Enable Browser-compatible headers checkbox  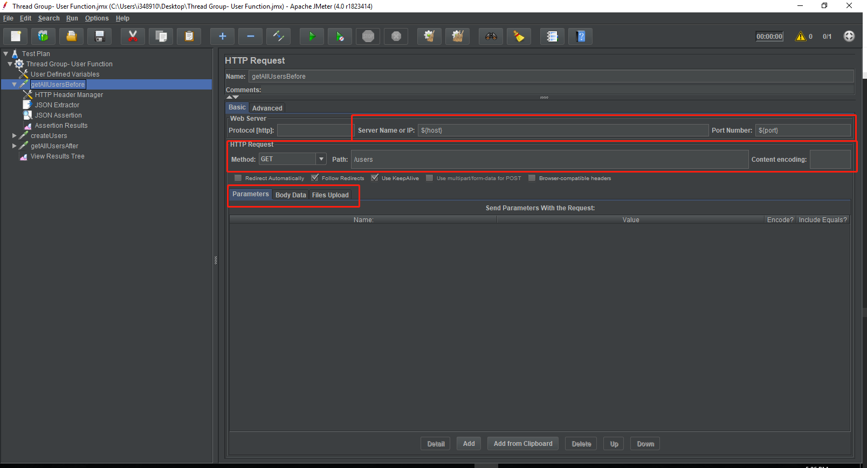pyautogui.click(x=532, y=178)
